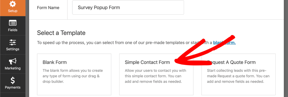Click the Payments dollar sign icon
Viewport: 288px width, 97px height.
pyautogui.click(x=13, y=81)
